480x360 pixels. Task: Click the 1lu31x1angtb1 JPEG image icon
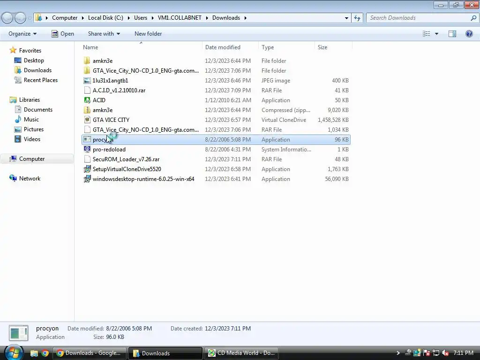click(x=87, y=81)
